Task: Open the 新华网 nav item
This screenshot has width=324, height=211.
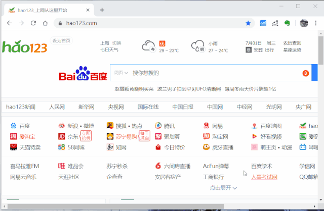Action: [87, 107]
